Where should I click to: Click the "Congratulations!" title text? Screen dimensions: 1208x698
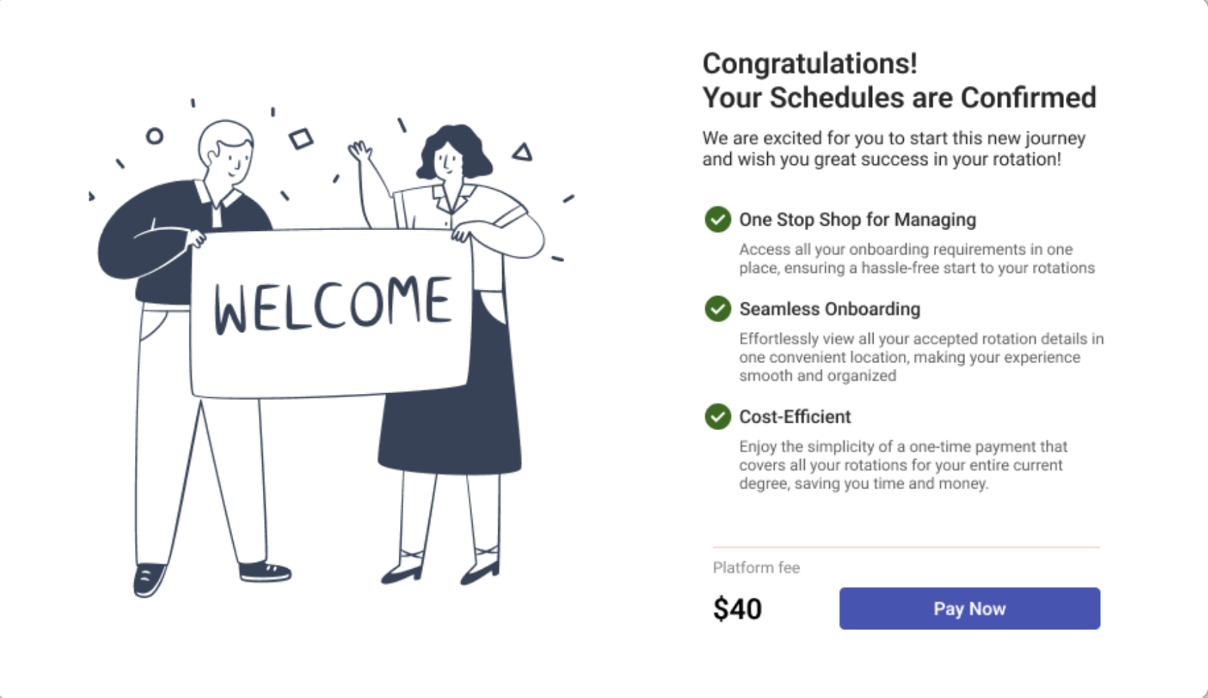(809, 63)
